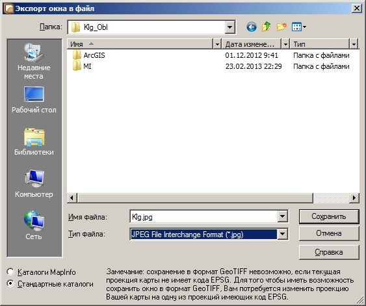Click the horizontal scrollbar right arrow
The width and height of the screenshot is (366, 306).
[x=354, y=198]
